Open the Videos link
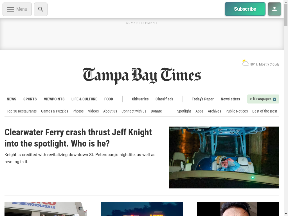Image resolution: width=288 pixels, height=216 pixels. [93, 111]
